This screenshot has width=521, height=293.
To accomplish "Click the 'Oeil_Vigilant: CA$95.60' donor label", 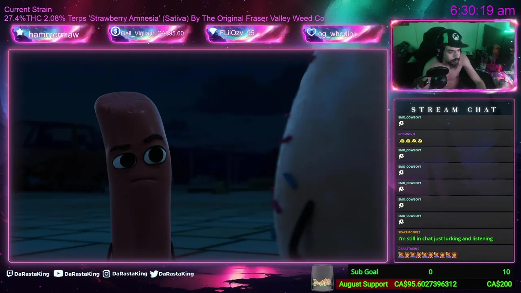I will point(152,33).
